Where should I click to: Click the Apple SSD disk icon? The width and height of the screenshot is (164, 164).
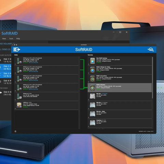coord(19,96)
